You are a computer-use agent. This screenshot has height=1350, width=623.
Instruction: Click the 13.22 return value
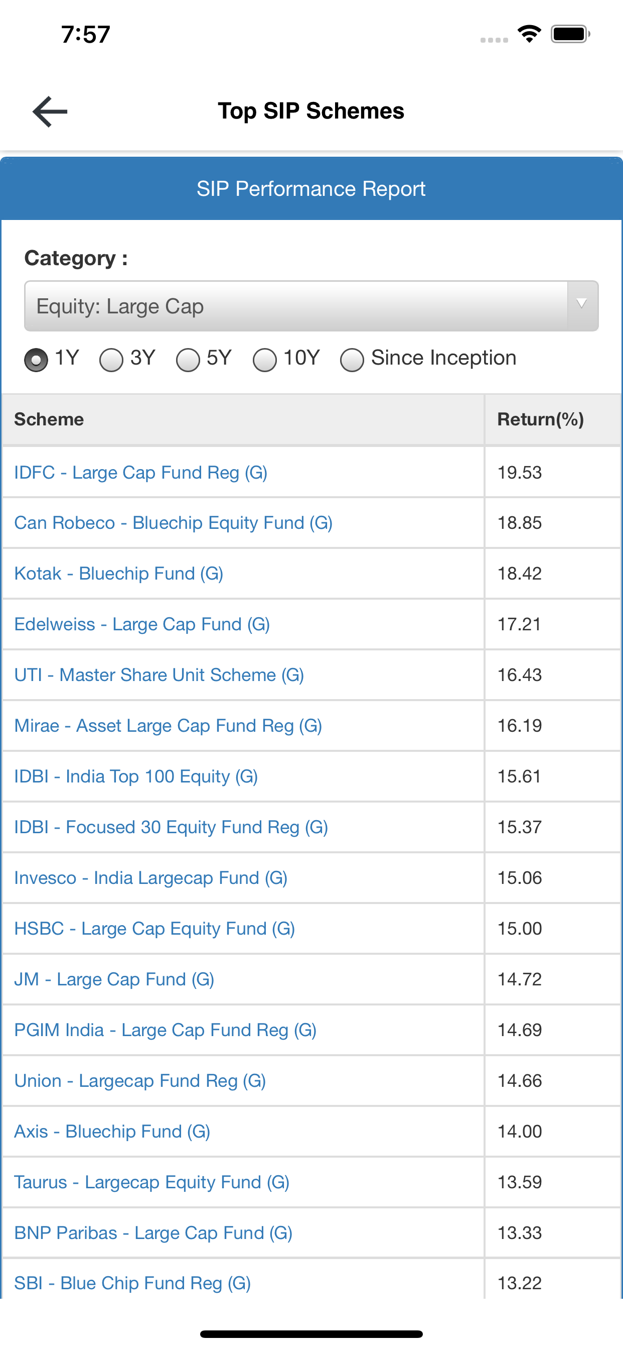tap(519, 1283)
